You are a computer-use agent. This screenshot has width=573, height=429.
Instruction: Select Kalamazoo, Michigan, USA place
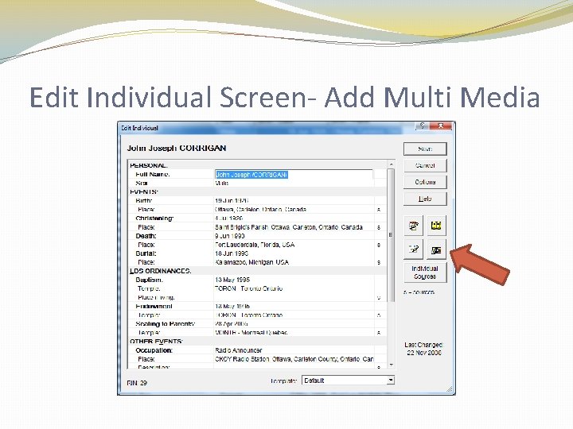click(251, 262)
